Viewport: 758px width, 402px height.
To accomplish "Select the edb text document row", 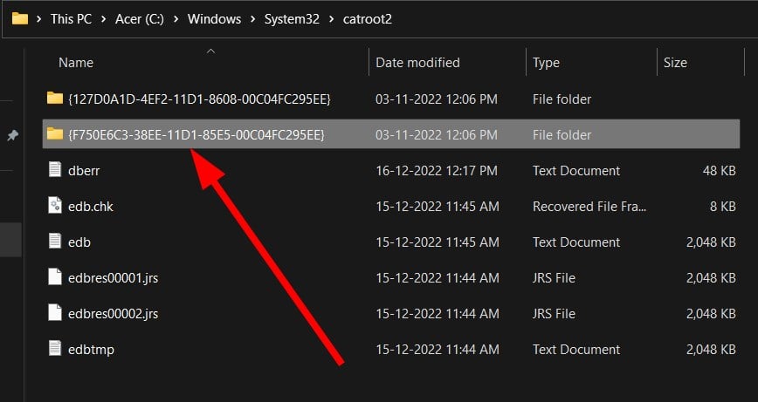I will (79, 242).
